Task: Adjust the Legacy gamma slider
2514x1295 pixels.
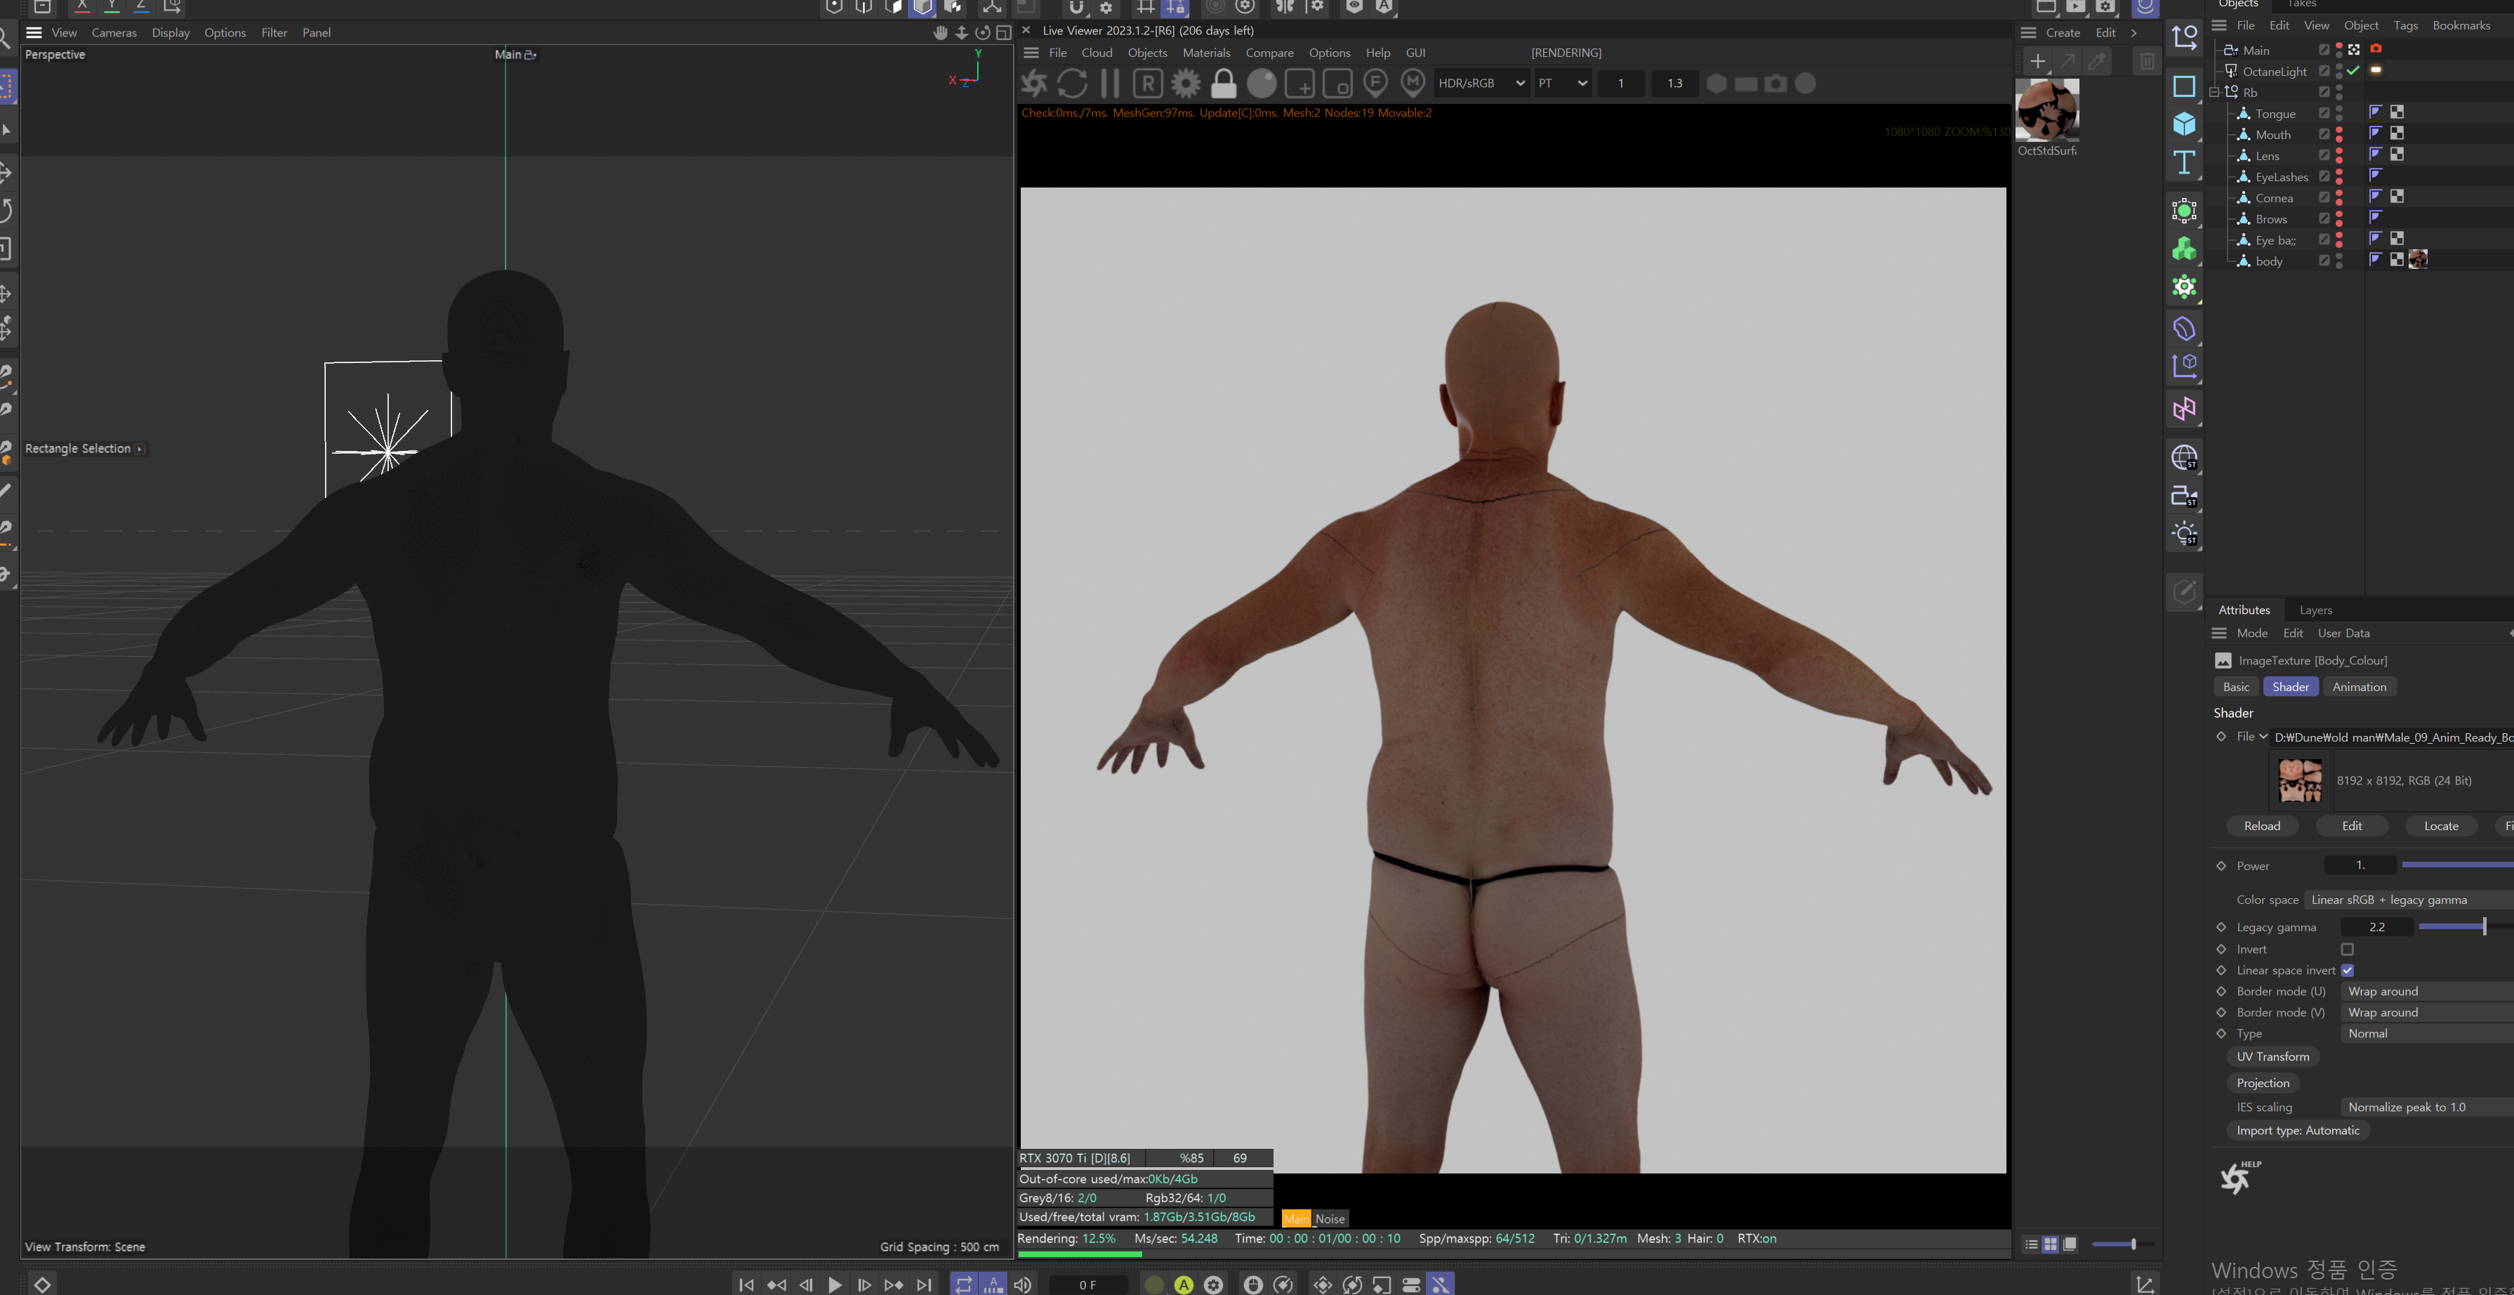Action: [2483, 927]
